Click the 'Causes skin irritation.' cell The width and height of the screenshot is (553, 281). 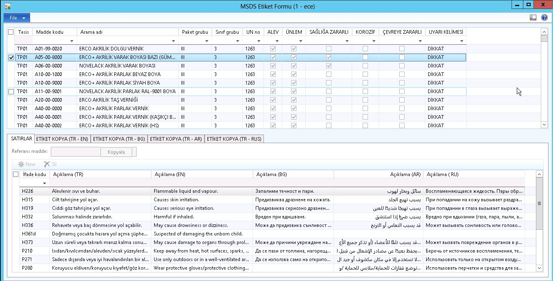coord(202,200)
